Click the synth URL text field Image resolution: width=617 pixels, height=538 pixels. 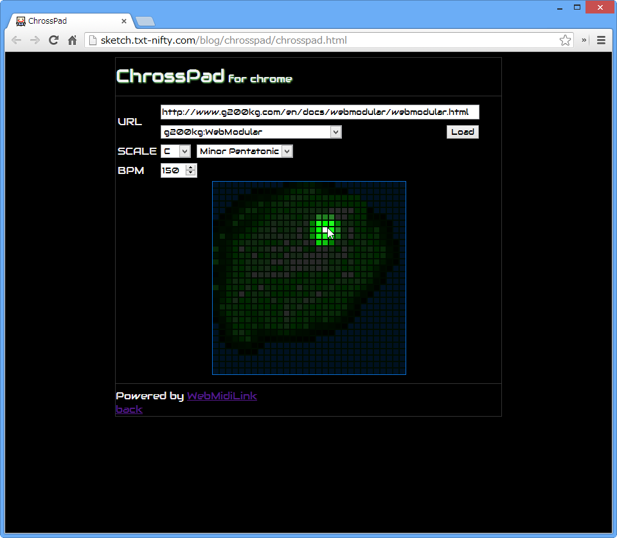coord(320,112)
